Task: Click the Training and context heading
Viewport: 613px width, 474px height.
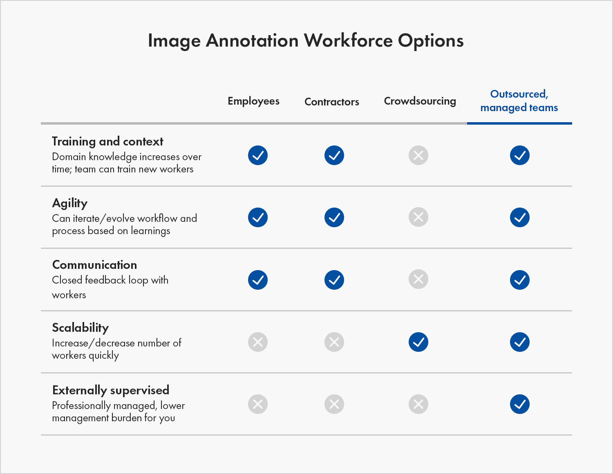Action: pyautogui.click(x=107, y=141)
